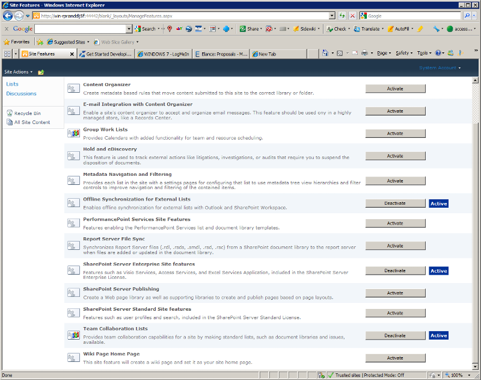Viewport: 481px width, 380px height.
Task: Click the Navigate Up folder icon
Action: point(41,72)
